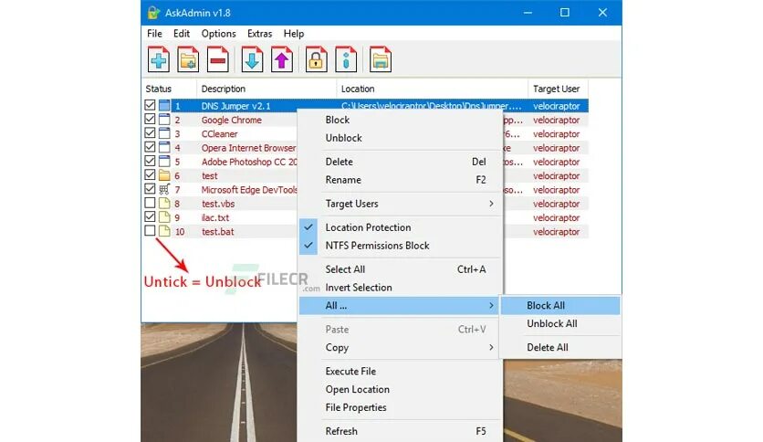Choose Block from the context menu
Viewport: 763px width, 442px height.
coord(399,120)
